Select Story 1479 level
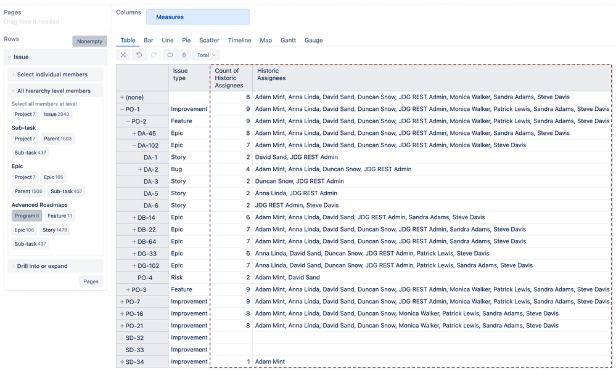Viewport: 616px width, 375px height. [x=55, y=230]
